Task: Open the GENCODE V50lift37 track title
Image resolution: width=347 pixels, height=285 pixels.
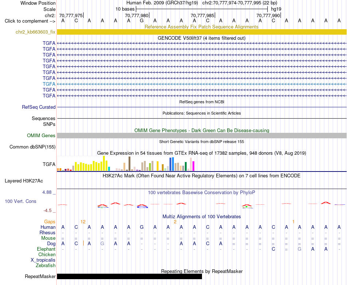Action: click(202, 38)
